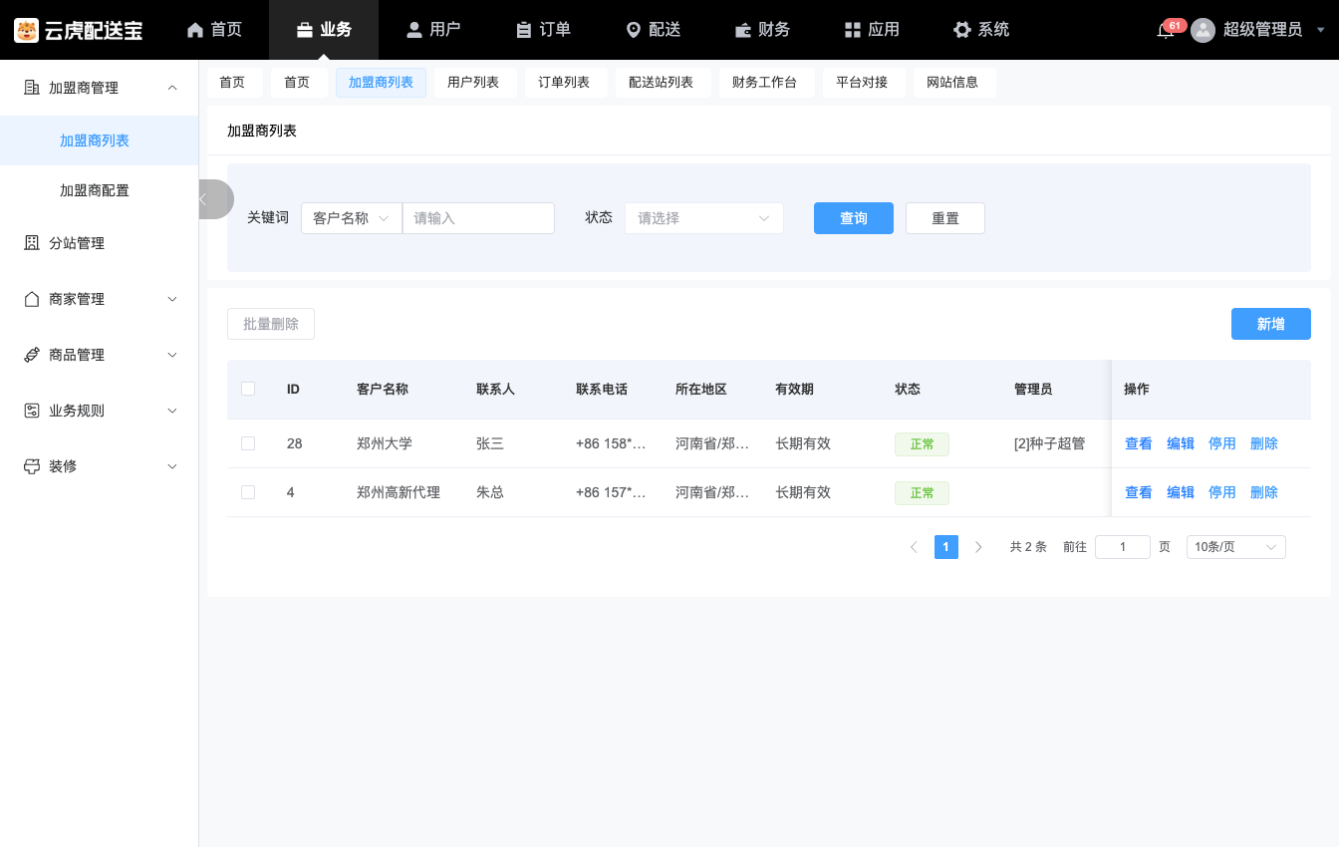Click the previous page arrow
1339x847 pixels.
(x=914, y=547)
